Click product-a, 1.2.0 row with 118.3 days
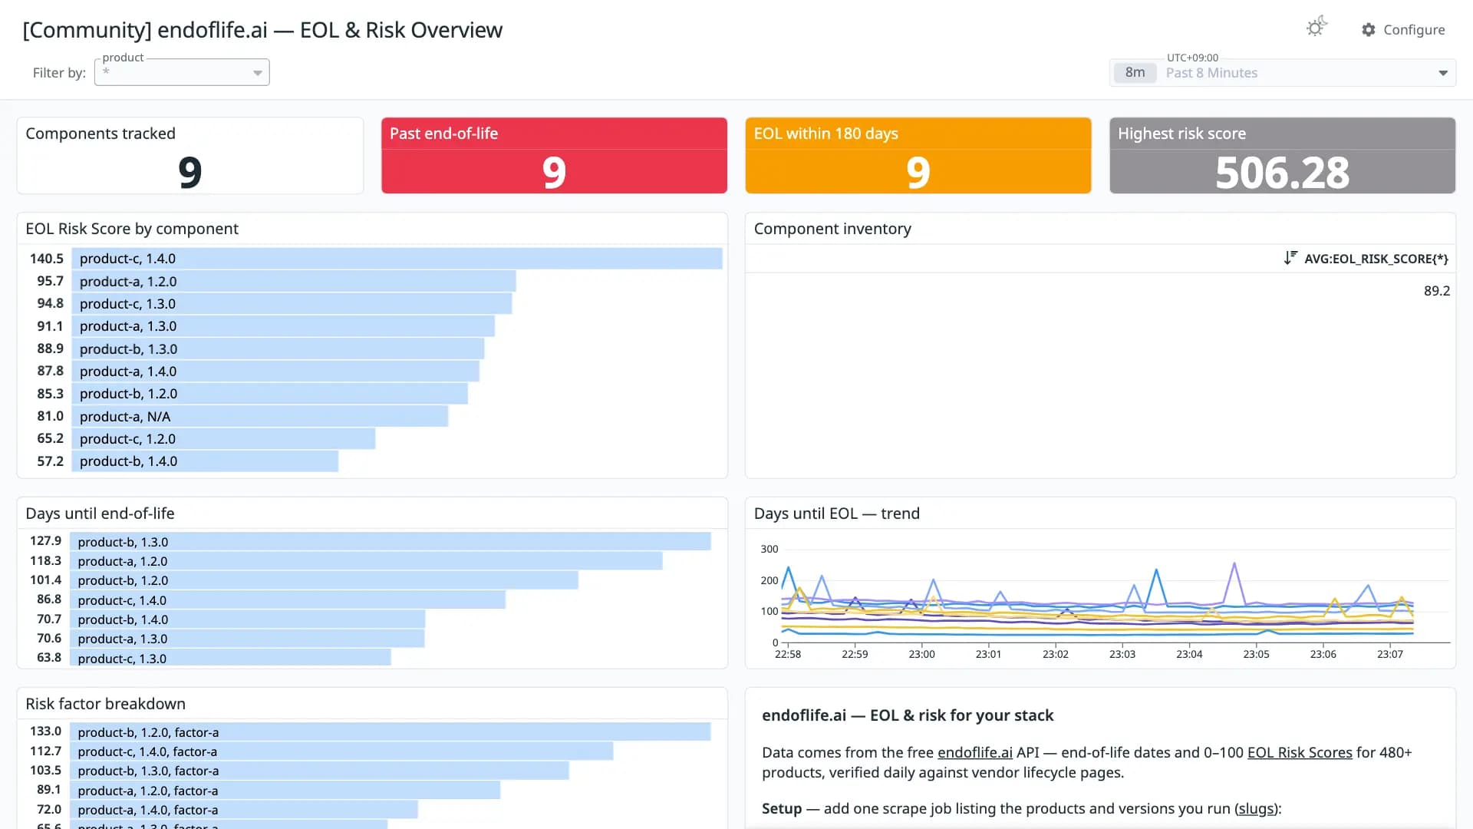The image size is (1473, 829). click(366, 561)
